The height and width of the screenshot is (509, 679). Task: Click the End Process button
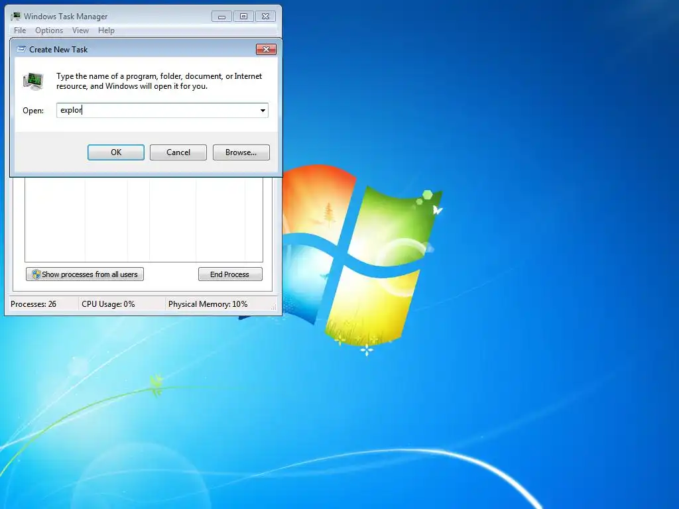(x=230, y=274)
